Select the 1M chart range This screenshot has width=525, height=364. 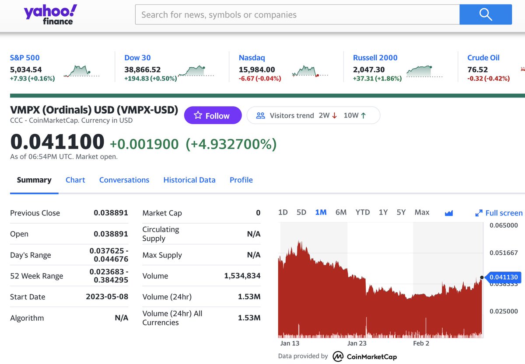[321, 212]
